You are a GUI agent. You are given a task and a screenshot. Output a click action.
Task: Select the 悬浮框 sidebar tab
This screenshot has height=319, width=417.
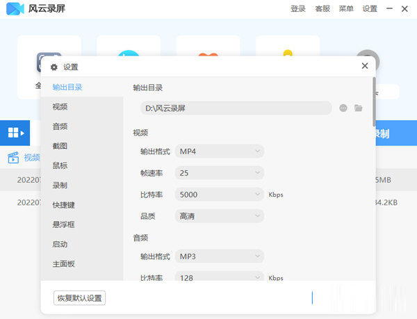82,224
